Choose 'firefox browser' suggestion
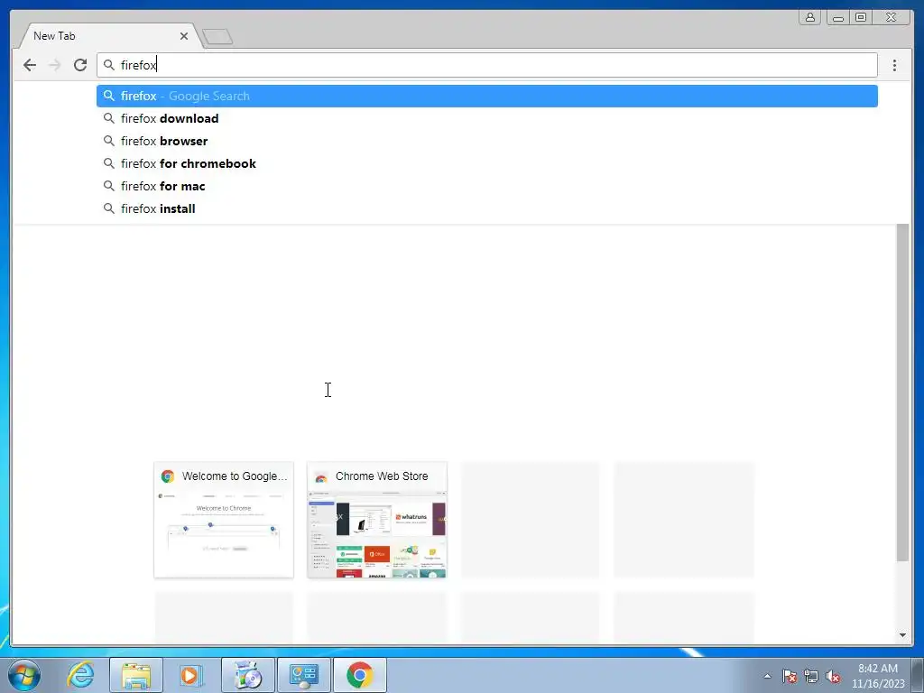 [486, 141]
